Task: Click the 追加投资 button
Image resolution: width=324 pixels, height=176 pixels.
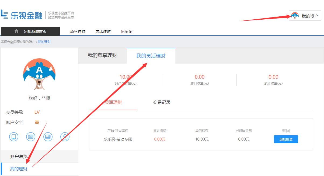Action: point(286,139)
